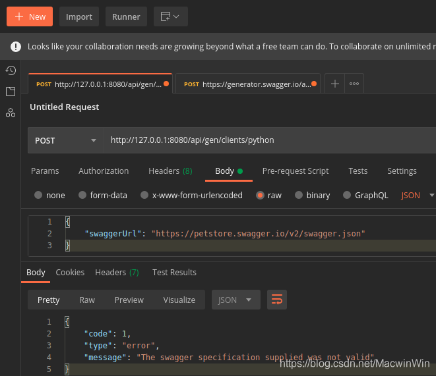Click the "message" line in response

pyautogui.click(x=229, y=358)
